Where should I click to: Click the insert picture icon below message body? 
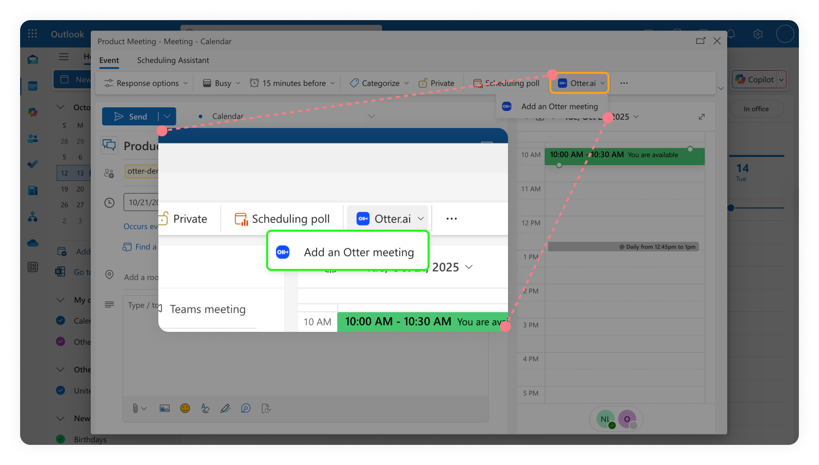coord(165,408)
